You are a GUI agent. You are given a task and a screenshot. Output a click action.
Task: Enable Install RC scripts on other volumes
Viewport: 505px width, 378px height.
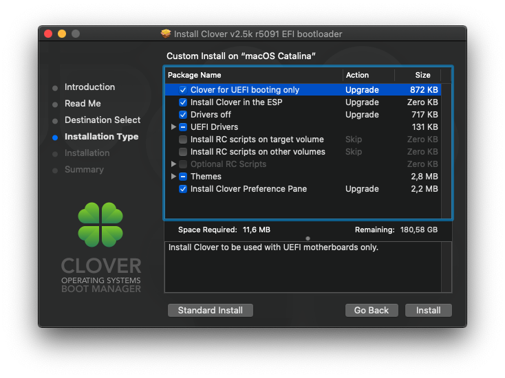[x=182, y=152]
